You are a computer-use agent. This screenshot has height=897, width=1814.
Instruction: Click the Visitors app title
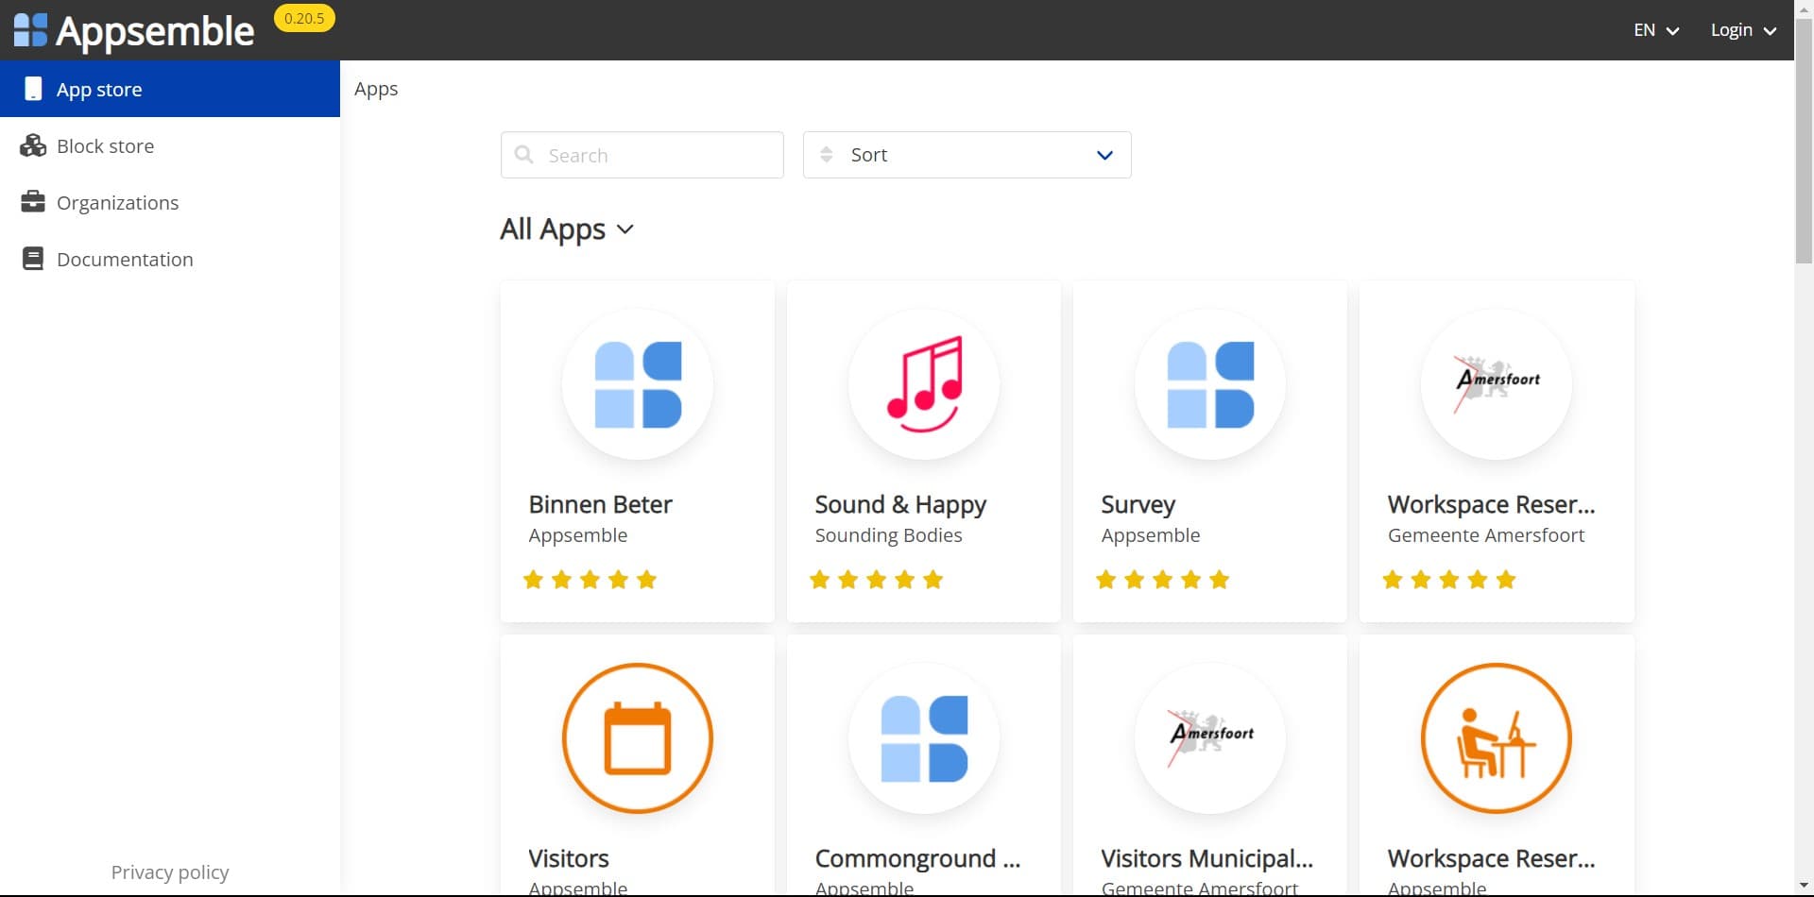click(x=568, y=858)
